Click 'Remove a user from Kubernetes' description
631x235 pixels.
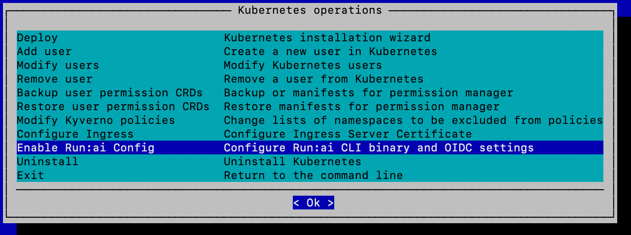click(324, 79)
